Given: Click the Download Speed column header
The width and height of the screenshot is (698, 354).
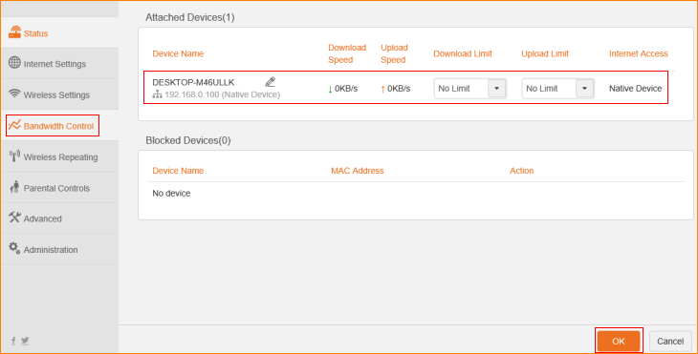Looking at the screenshot, I should 347,53.
